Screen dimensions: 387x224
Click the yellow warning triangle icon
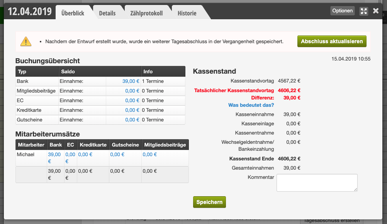coord(25,41)
